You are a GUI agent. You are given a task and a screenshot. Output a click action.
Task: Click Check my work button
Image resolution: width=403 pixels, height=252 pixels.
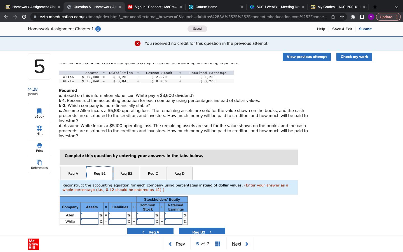354,57
